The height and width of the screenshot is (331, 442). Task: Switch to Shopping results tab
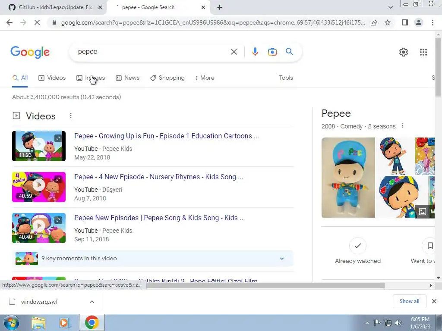tap(167, 78)
